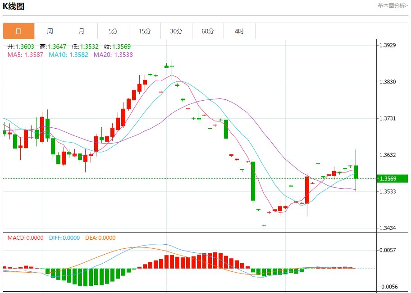Click the 1.3830 price axis label

point(388,82)
